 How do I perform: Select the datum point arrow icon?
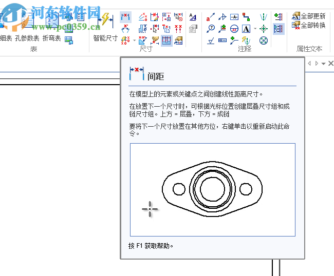point(222,17)
